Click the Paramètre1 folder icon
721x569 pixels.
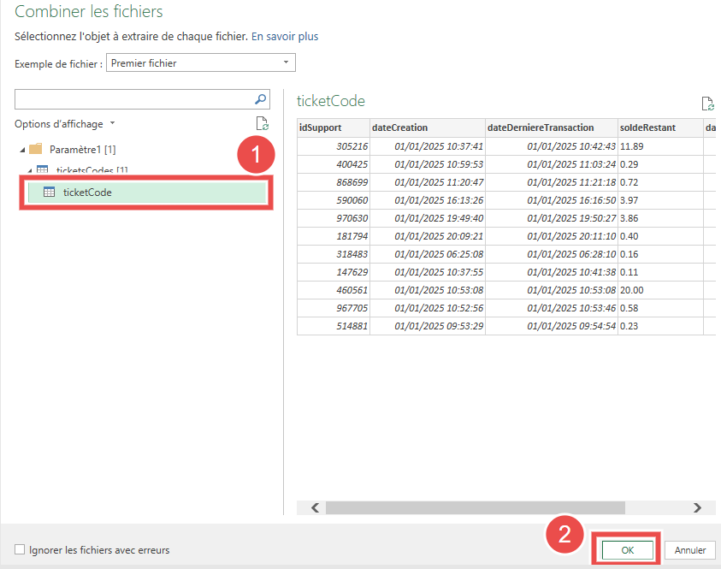click(x=36, y=149)
